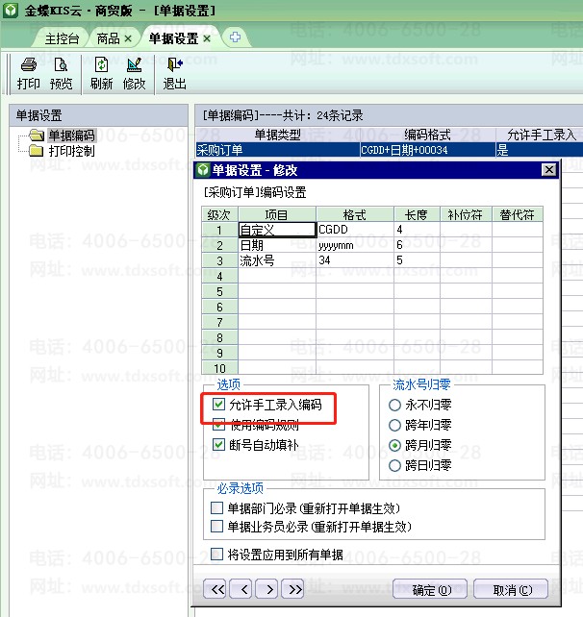Check 将设置应用到所有单据 option
The width and height of the screenshot is (583, 617).
216,554
